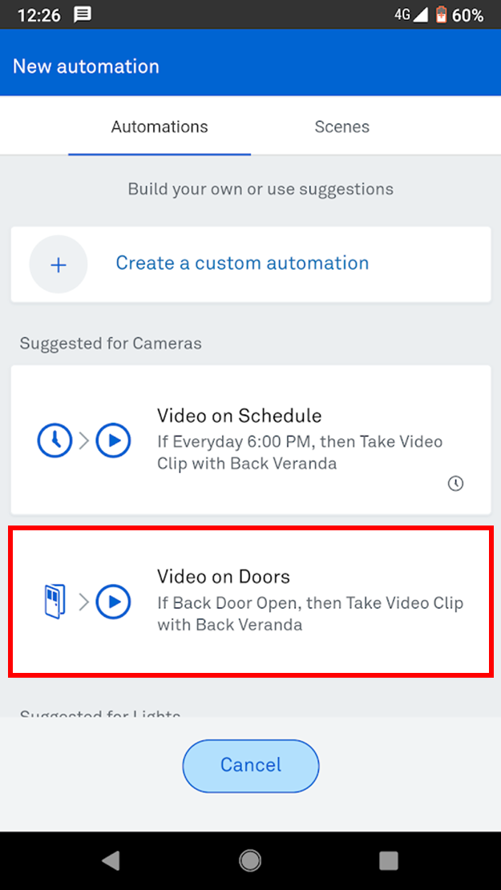This screenshot has width=501, height=890.
Task: Open Create a custom automation link
Action: click(242, 264)
